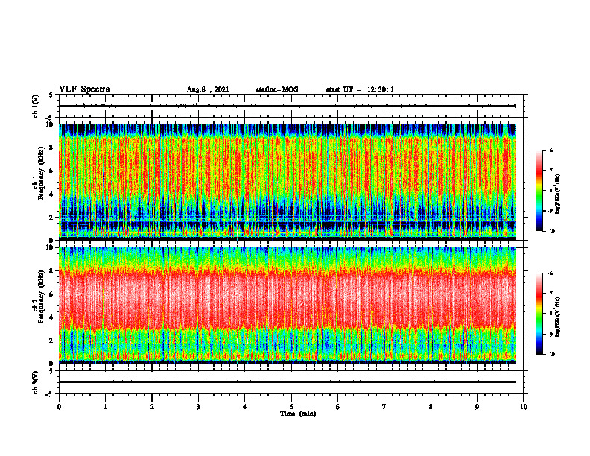Click the ch.1 color bar log(PSD) unit label

point(559,194)
